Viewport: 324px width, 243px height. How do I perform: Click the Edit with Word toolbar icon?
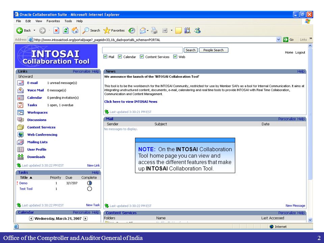click(x=165, y=31)
